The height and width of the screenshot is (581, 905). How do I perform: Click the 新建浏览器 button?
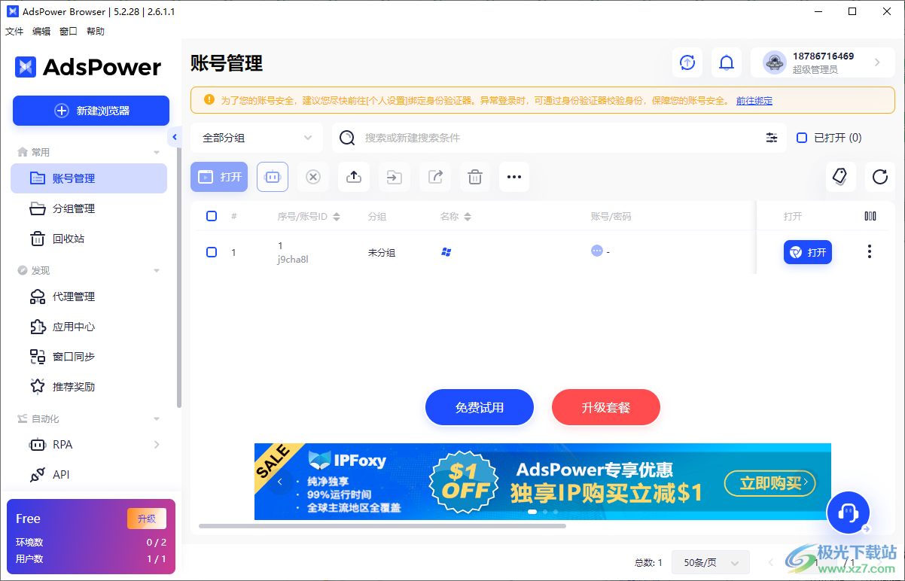tap(90, 111)
